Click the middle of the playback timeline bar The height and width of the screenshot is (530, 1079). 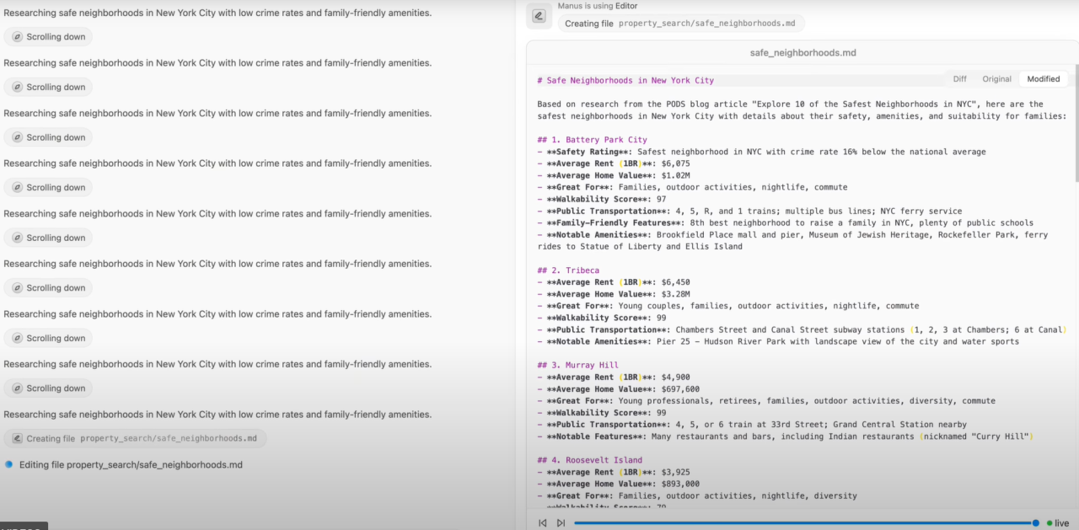click(x=805, y=523)
